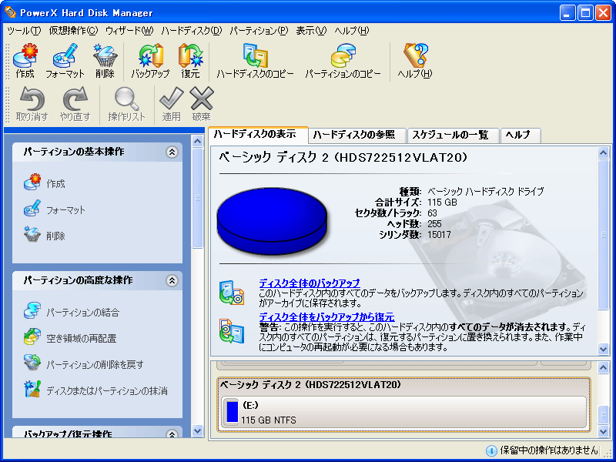Open the ヘルプ(H) toolbar icon

[x=415, y=61]
